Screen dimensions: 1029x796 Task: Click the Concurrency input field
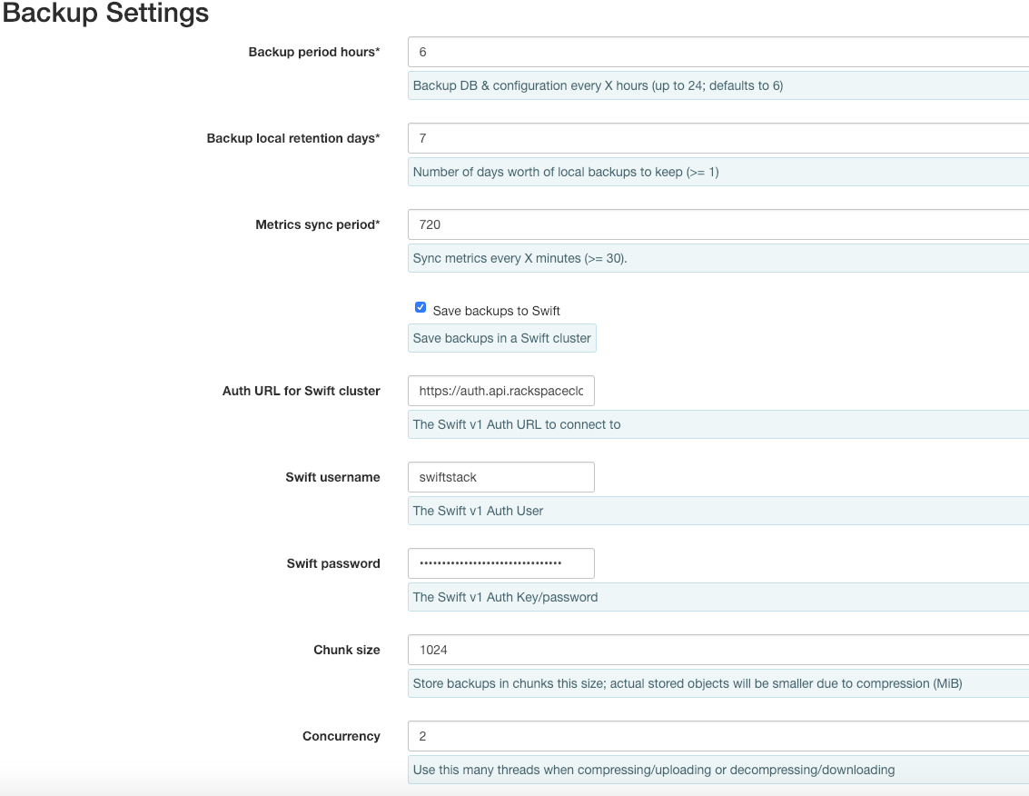tap(717, 736)
